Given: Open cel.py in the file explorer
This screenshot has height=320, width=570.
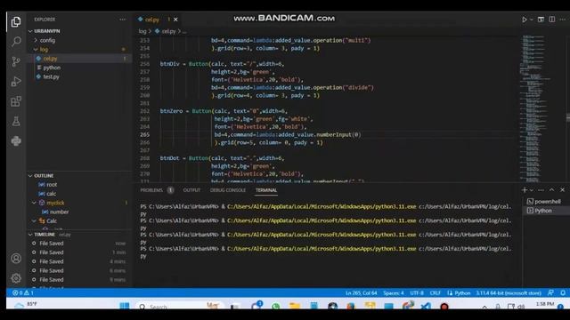Looking at the screenshot, I should tap(50, 59).
